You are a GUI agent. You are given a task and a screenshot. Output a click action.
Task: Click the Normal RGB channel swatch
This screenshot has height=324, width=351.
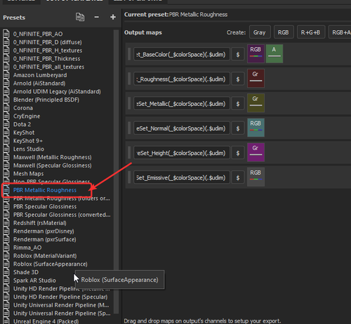tap(256, 128)
